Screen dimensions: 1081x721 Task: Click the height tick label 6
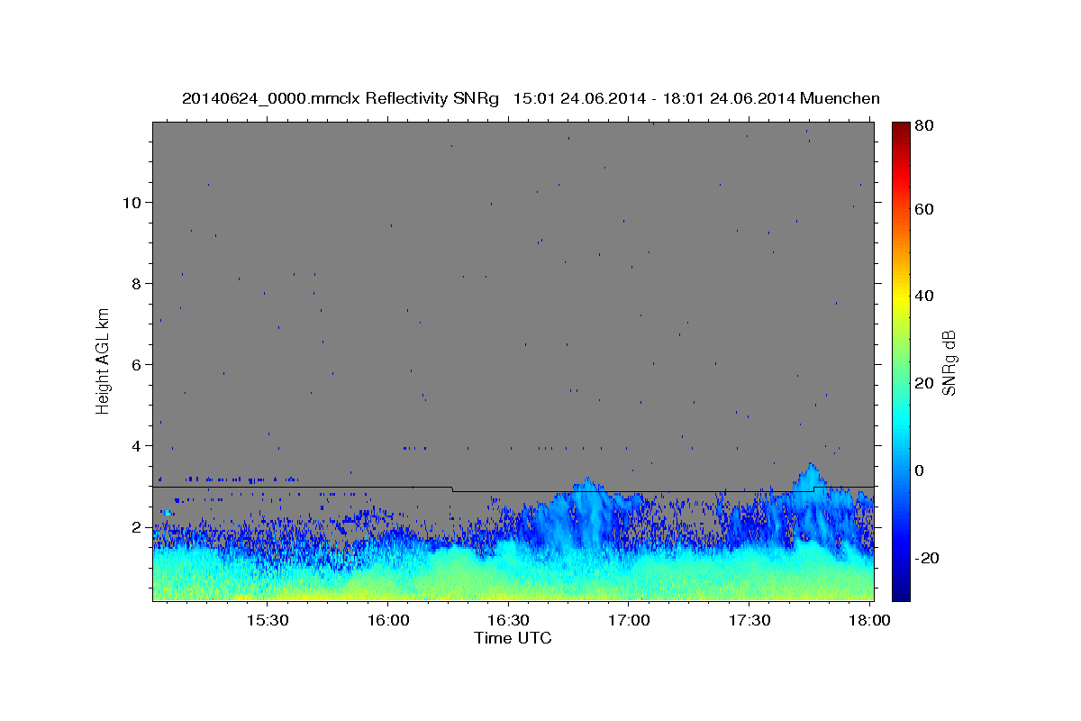click(x=137, y=364)
